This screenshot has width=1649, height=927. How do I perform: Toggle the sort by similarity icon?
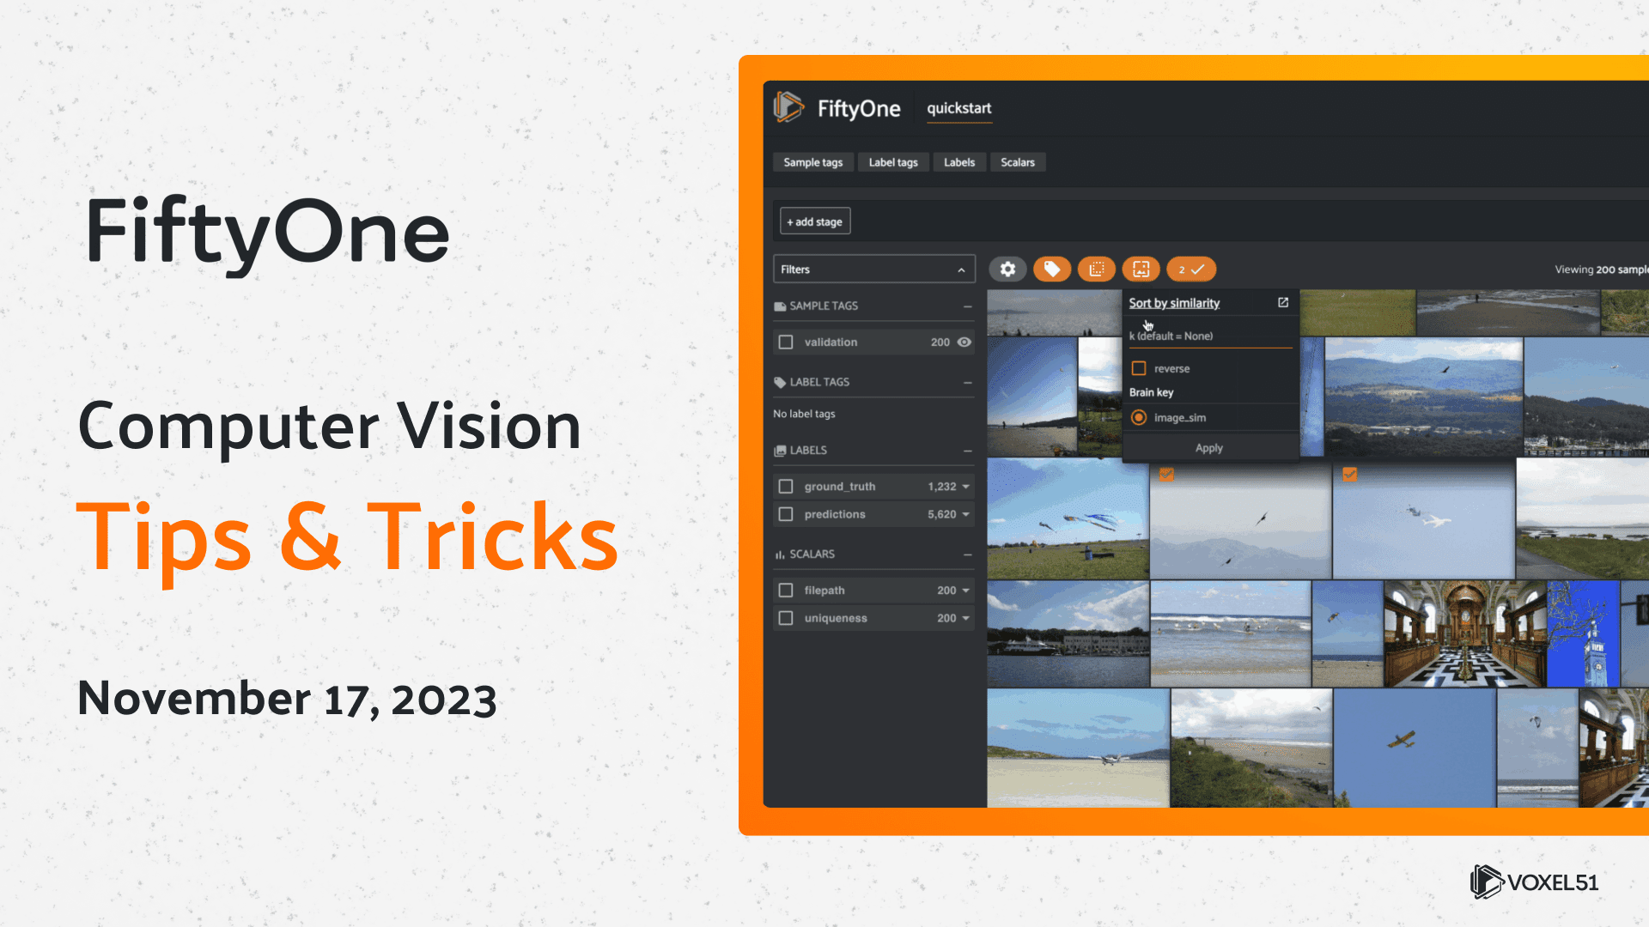[1141, 270]
